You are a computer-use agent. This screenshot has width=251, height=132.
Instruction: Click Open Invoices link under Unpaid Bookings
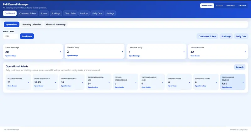point(66,86)
